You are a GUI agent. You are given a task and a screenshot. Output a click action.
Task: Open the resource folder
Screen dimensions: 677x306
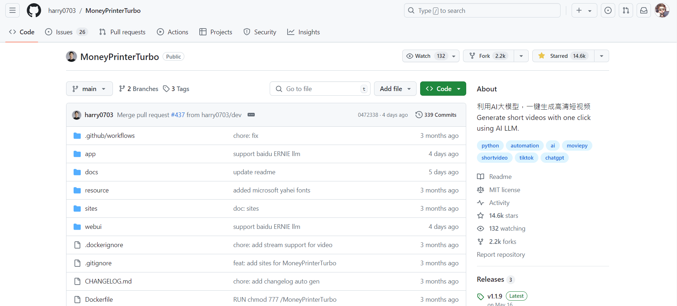[97, 190]
